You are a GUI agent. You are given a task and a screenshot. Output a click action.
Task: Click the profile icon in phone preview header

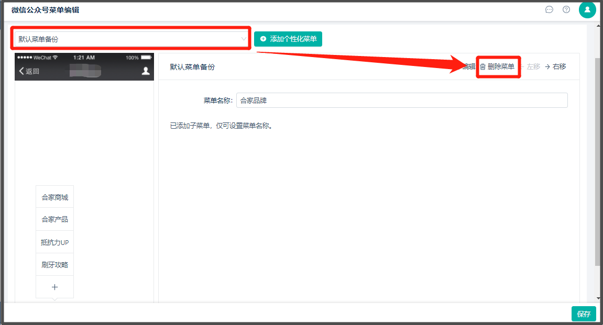(x=146, y=71)
